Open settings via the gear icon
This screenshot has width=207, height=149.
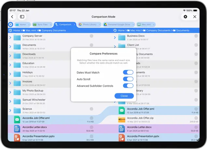coord(185,17)
